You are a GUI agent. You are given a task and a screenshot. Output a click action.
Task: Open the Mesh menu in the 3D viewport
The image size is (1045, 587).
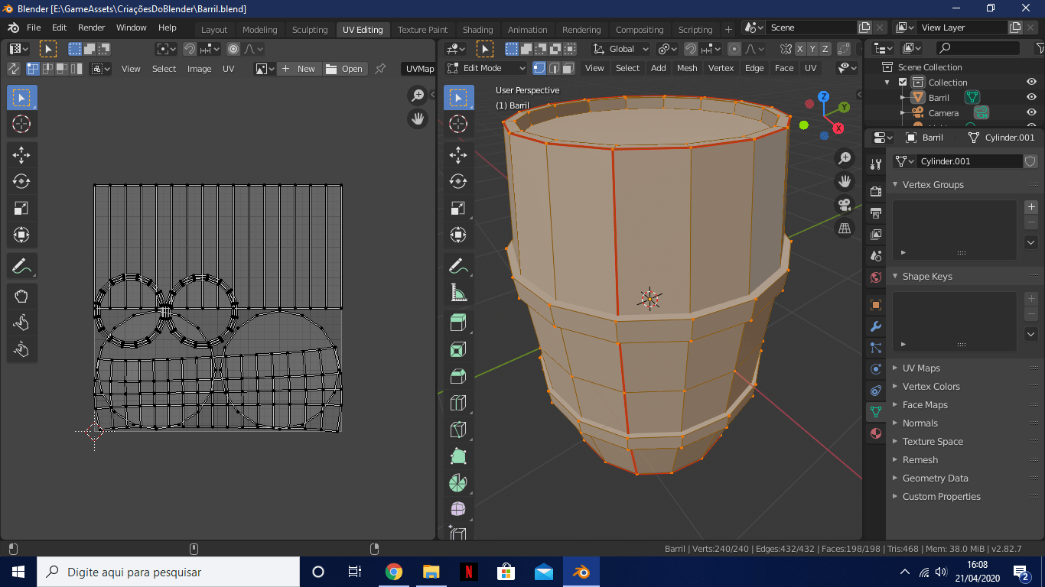point(687,68)
